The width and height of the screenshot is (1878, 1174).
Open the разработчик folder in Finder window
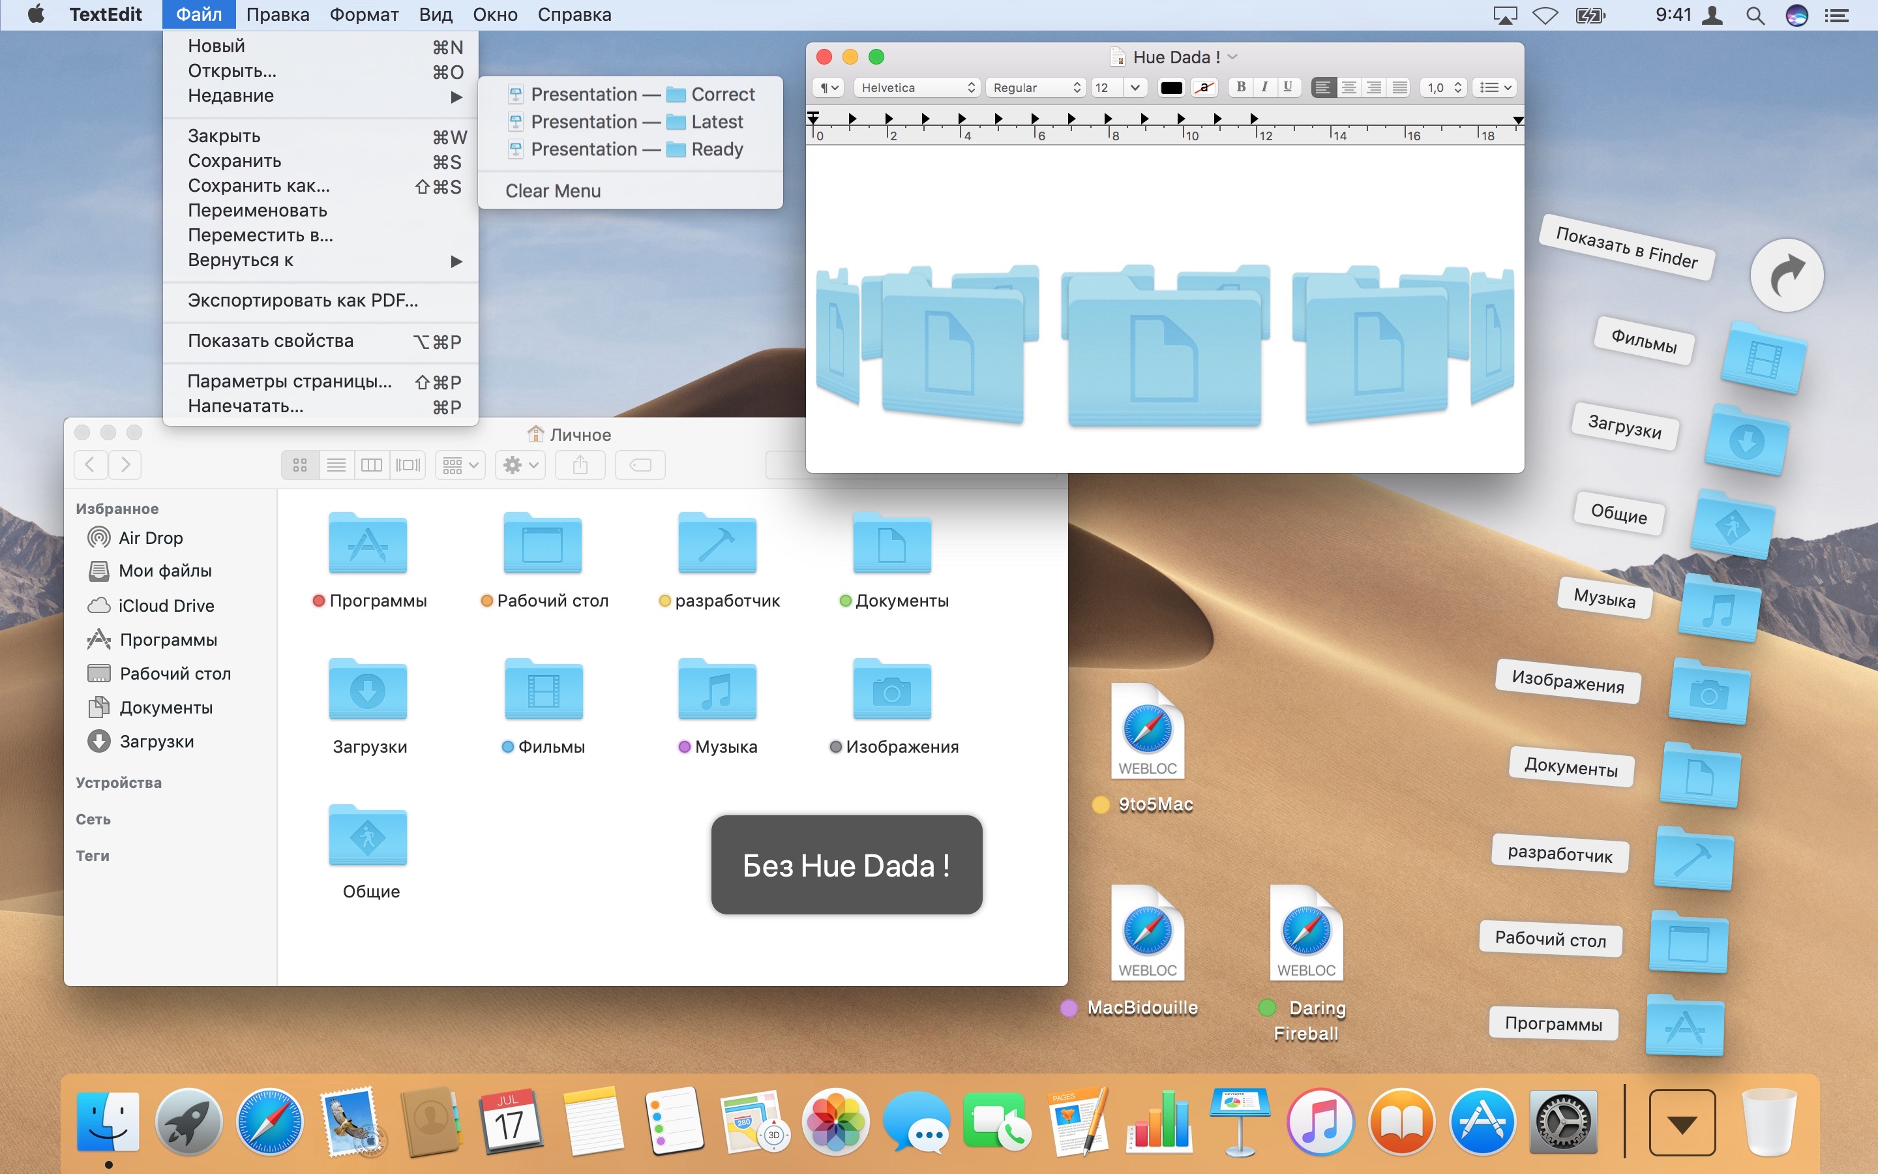(717, 543)
